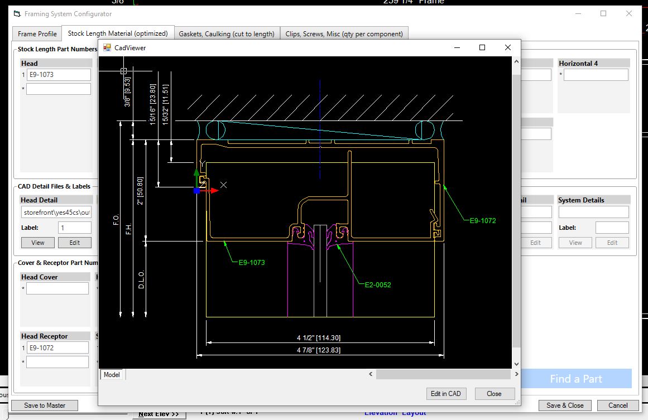
Task: Click the empty second Head Receptor field
Action: [x=57, y=362]
